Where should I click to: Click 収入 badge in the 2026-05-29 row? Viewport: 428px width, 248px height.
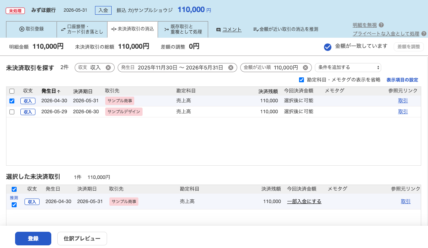(x=28, y=112)
